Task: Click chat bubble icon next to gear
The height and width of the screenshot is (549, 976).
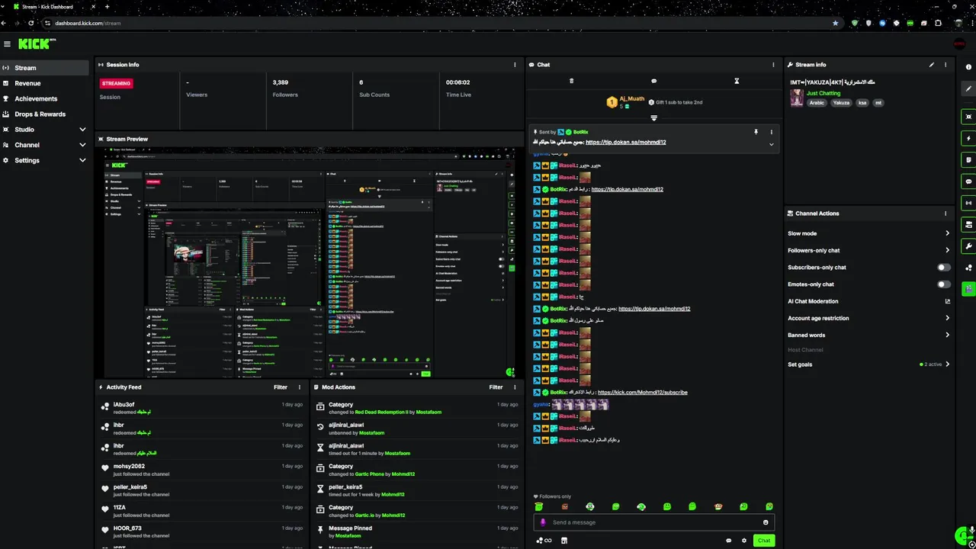Action: 728,541
